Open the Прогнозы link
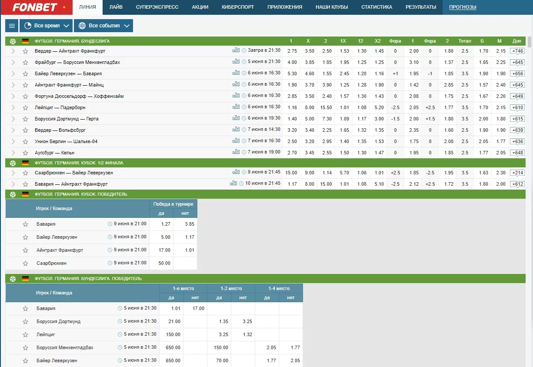533x367 pixels. pos(463,7)
